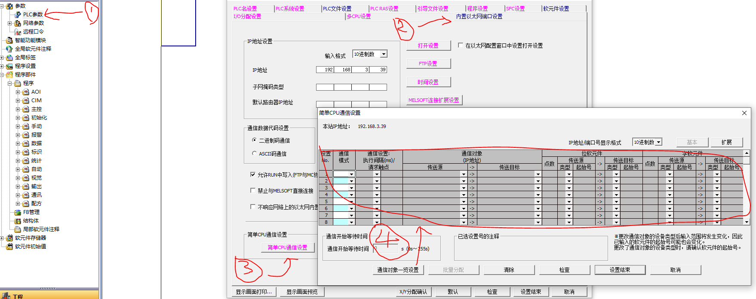Switch to PLC系统设置 tab
Image resolution: width=756 pixels, height=299 pixels.
pyautogui.click(x=289, y=9)
